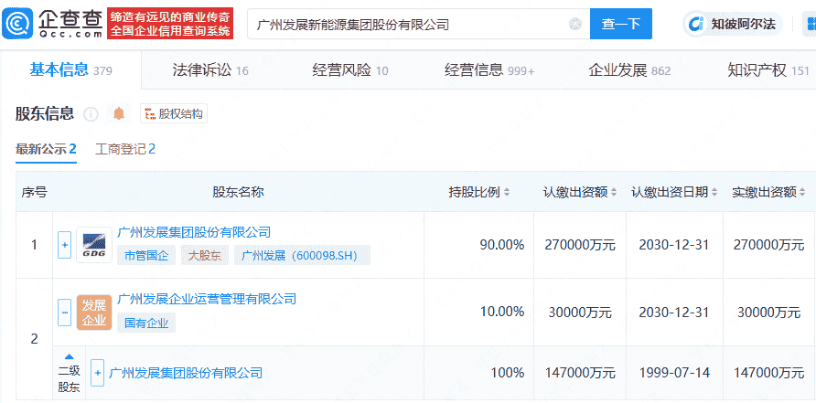Expand the 二级股东 sub-shareholder plus button
816x403 pixels.
click(97, 373)
